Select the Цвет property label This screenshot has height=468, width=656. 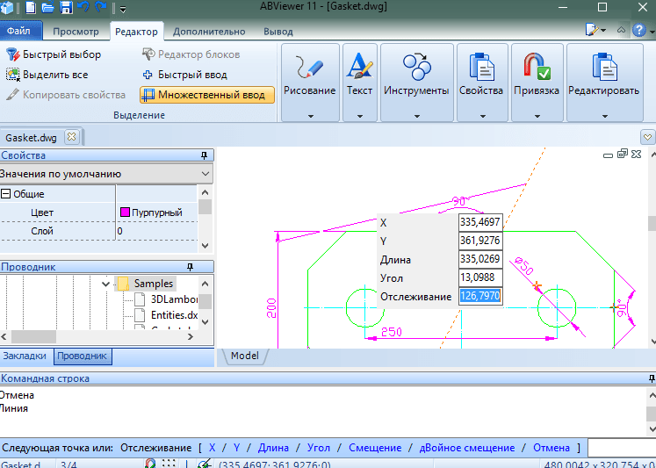point(42,212)
